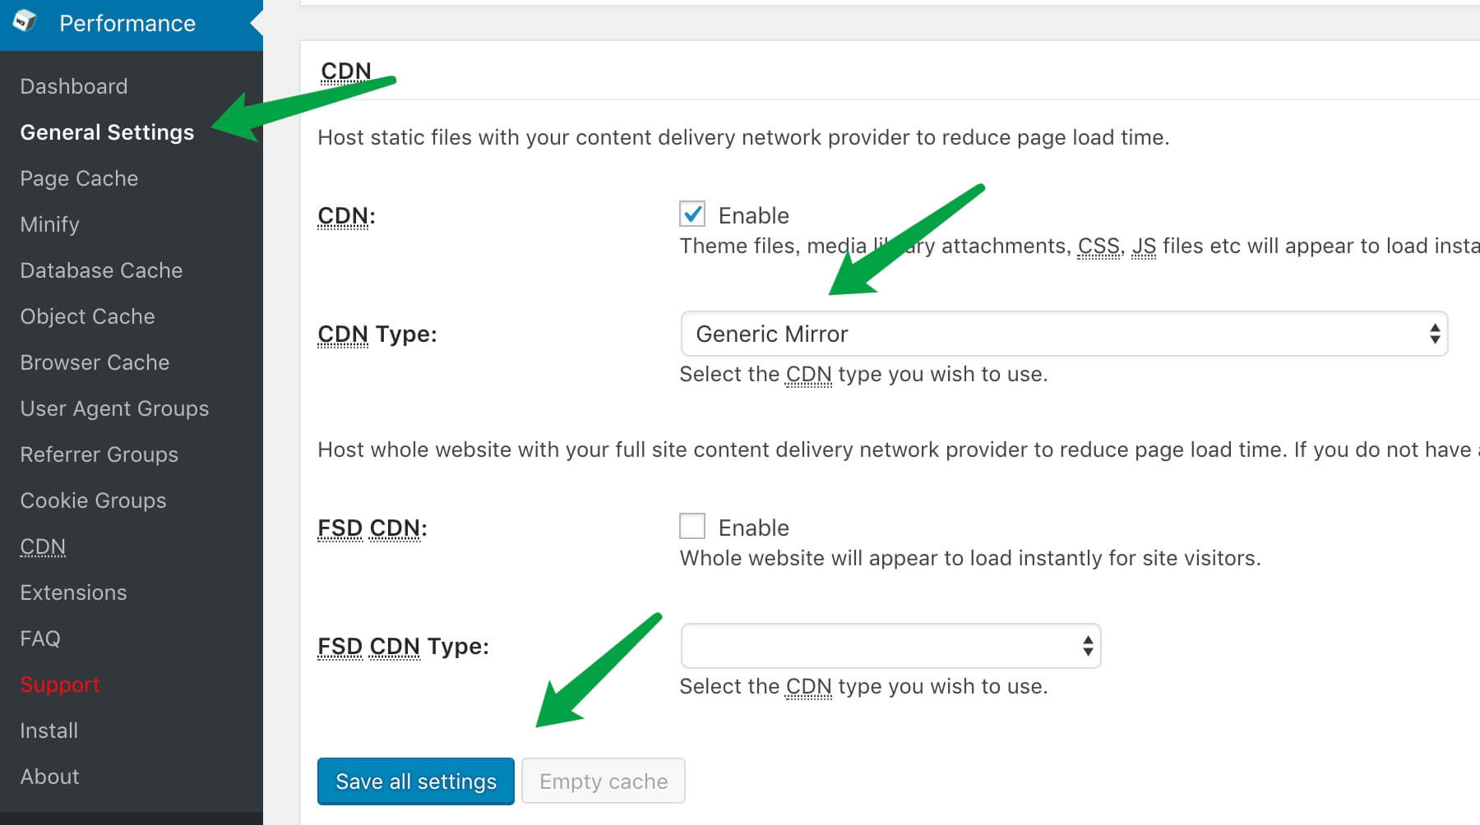Open Database Cache settings
1480x825 pixels.
tap(101, 270)
